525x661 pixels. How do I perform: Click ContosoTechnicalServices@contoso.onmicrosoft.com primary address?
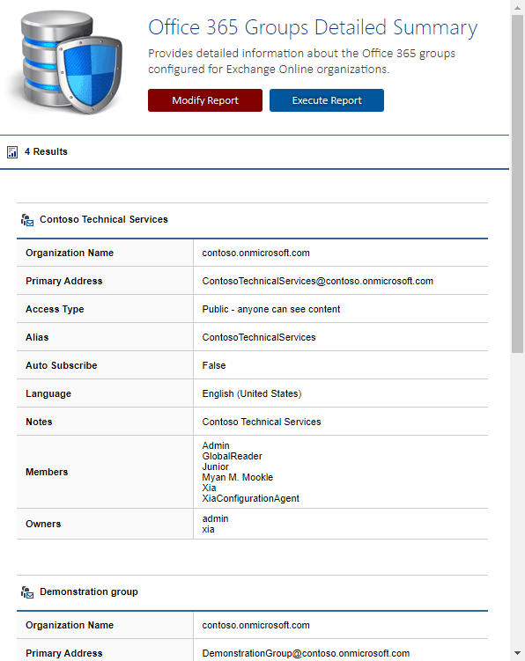tap(317, 281)
